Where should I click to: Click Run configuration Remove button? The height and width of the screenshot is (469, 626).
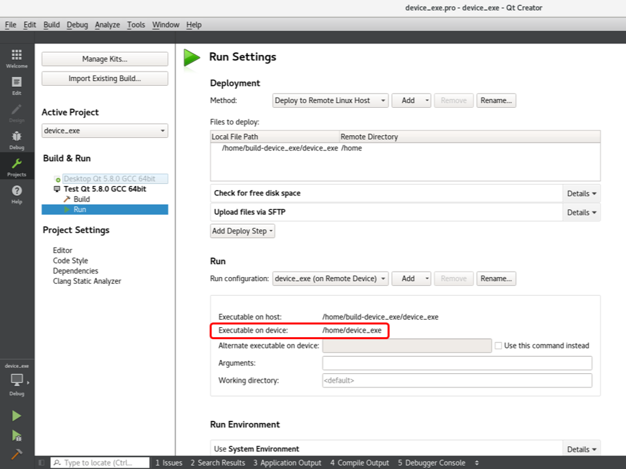(453, 278)
